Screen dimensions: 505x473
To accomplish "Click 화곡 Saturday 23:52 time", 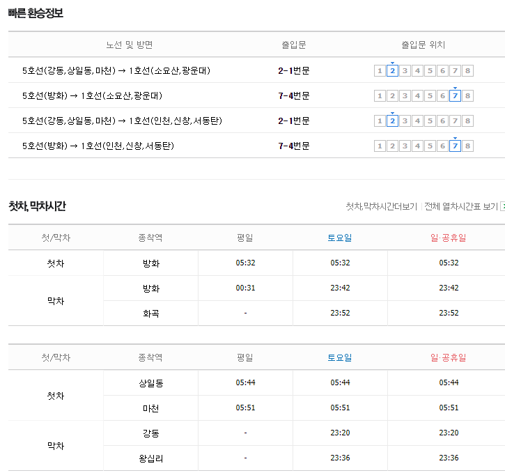I will (340, 313).
